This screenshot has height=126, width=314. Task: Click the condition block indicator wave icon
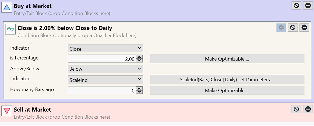coord(10,29)
